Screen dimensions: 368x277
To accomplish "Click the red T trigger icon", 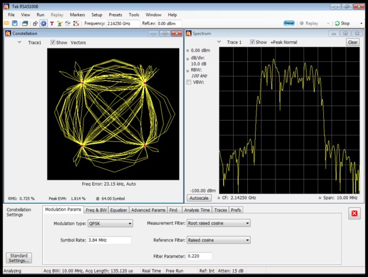I will (52, 23).
